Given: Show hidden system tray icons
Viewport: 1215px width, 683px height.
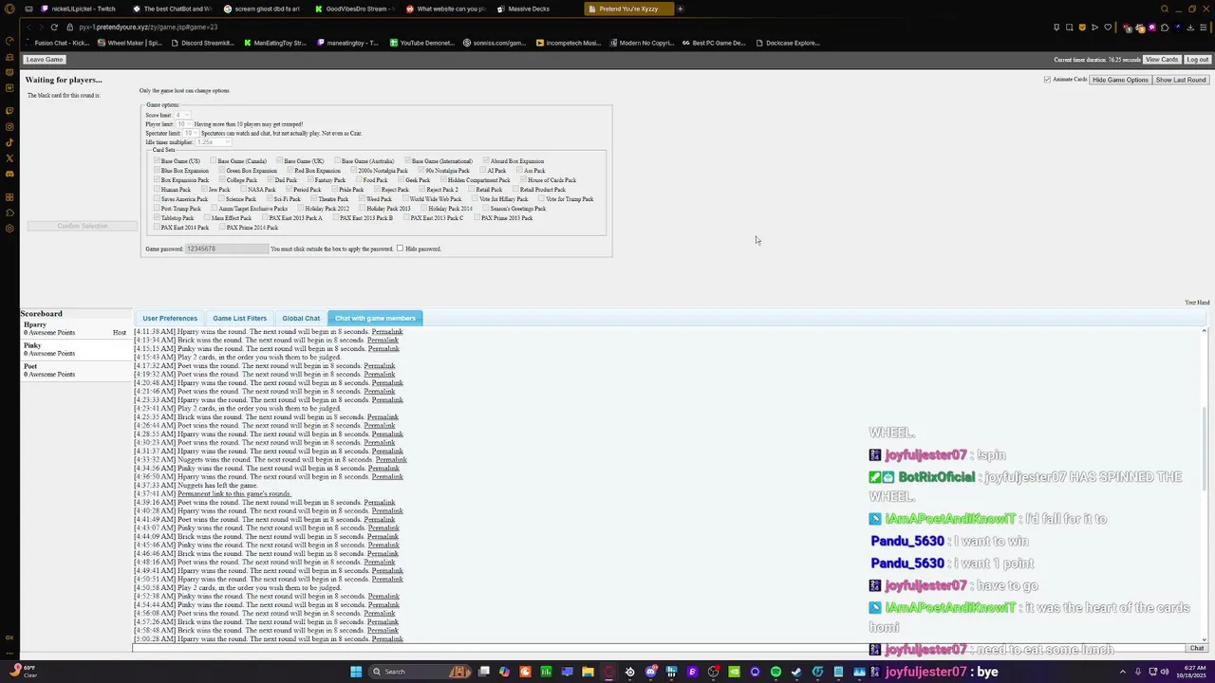Looking at the screenshot, I should 1123,672.
